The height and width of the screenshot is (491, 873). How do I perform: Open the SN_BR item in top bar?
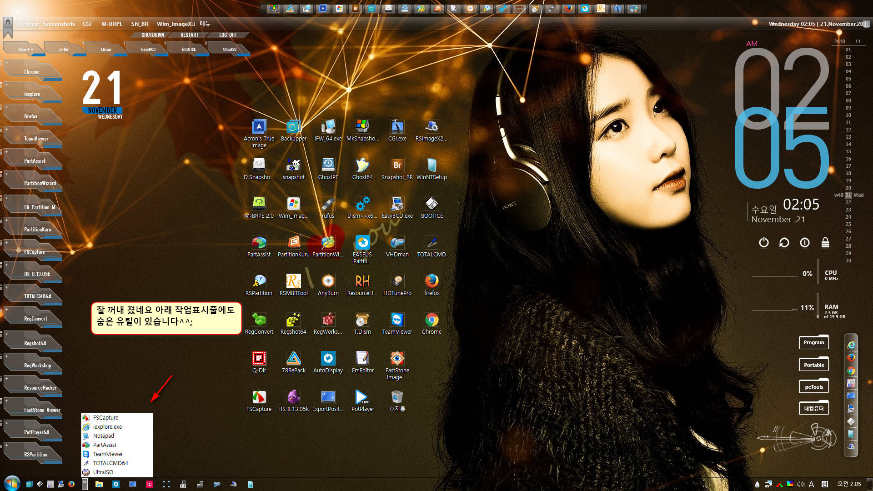140,24
